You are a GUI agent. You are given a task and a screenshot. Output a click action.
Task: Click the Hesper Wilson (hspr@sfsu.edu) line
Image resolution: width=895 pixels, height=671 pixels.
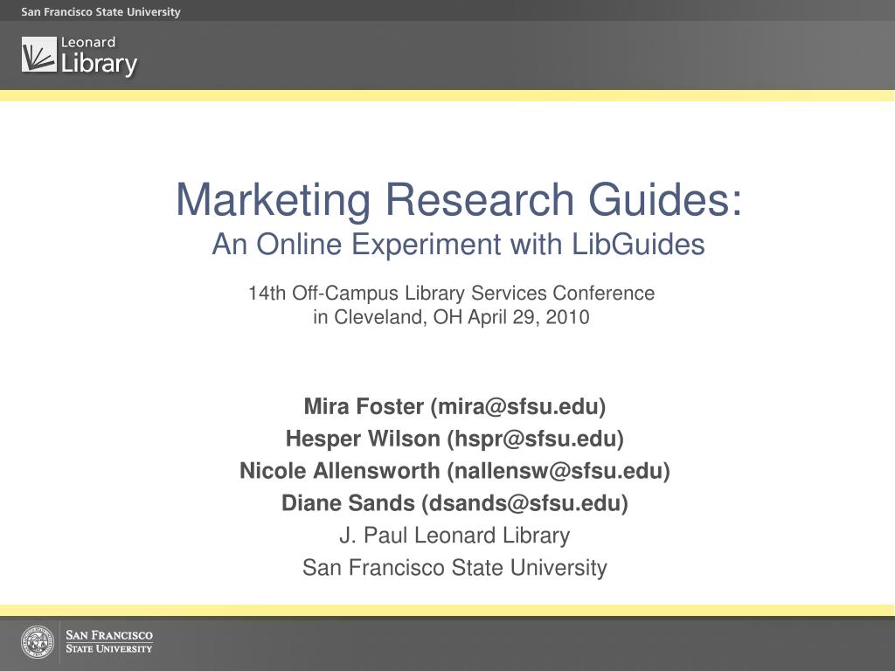click(454, 439)
